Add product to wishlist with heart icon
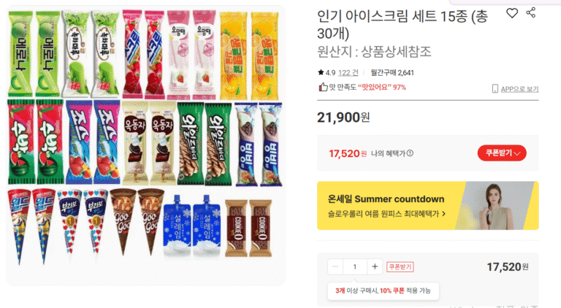 pyautogui.click(x=512, y=13)
